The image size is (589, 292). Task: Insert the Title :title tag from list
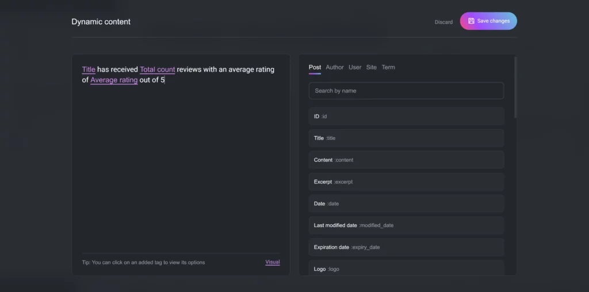406,138
